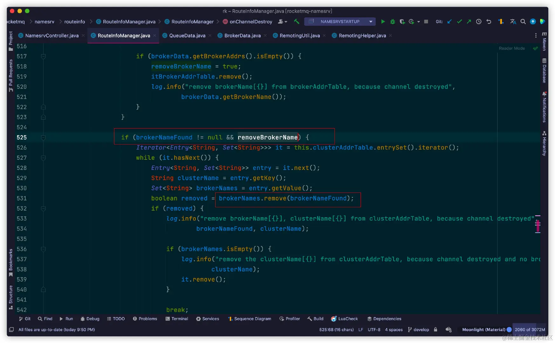Collapse the while loop at line 527
Screen dimensions: 555x343
click(43, 158)
